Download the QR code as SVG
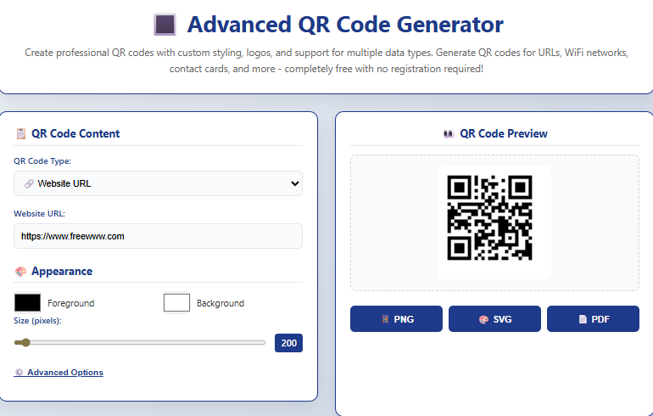This screenshot has width=653, height=416. (x=494, y=319)
